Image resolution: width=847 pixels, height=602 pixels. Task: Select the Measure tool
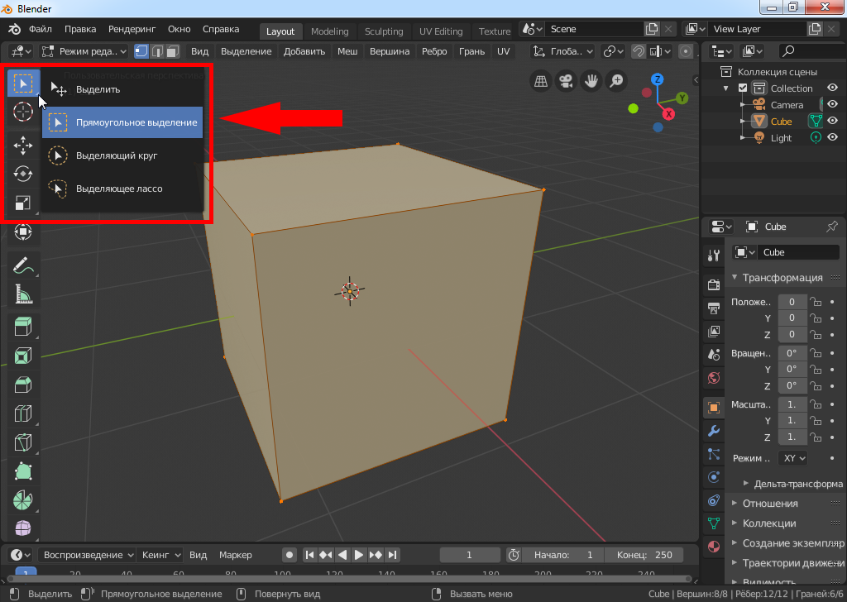pos(23,294)
